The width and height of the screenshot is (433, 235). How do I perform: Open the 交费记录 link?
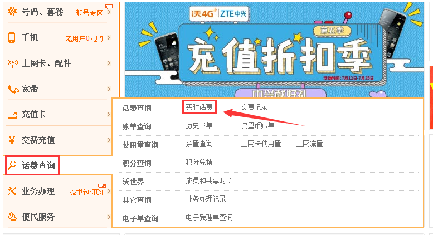254,107
